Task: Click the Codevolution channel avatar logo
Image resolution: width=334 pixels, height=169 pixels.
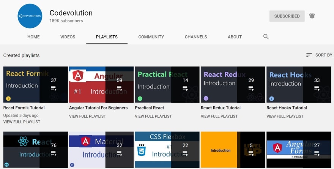Action: click(30, 16)
